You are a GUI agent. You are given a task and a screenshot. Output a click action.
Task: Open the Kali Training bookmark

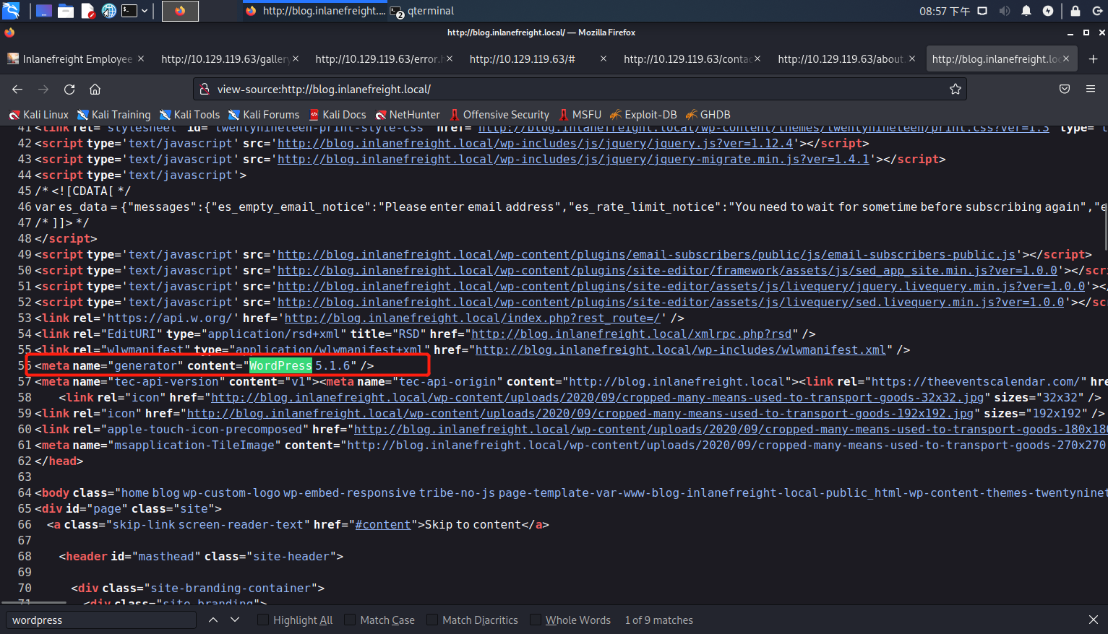tap(114, 115)
